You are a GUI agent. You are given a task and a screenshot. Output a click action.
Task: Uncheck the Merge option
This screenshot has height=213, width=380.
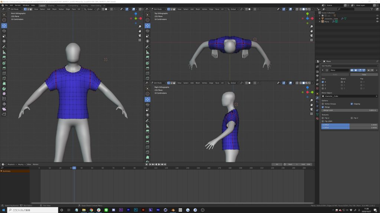coord(322,107)
